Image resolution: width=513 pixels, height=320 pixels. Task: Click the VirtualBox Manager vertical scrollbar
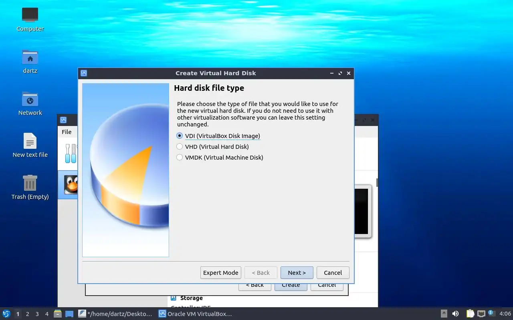[377, 182]
